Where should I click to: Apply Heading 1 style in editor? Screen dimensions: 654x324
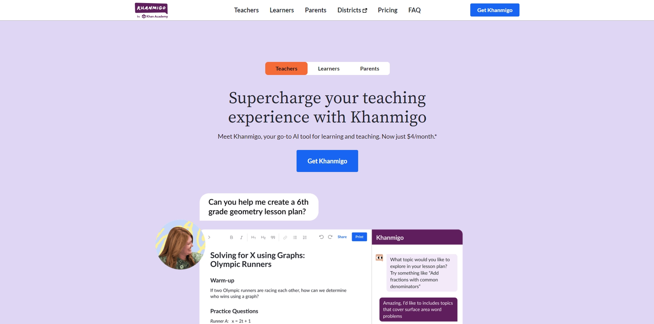254,237
